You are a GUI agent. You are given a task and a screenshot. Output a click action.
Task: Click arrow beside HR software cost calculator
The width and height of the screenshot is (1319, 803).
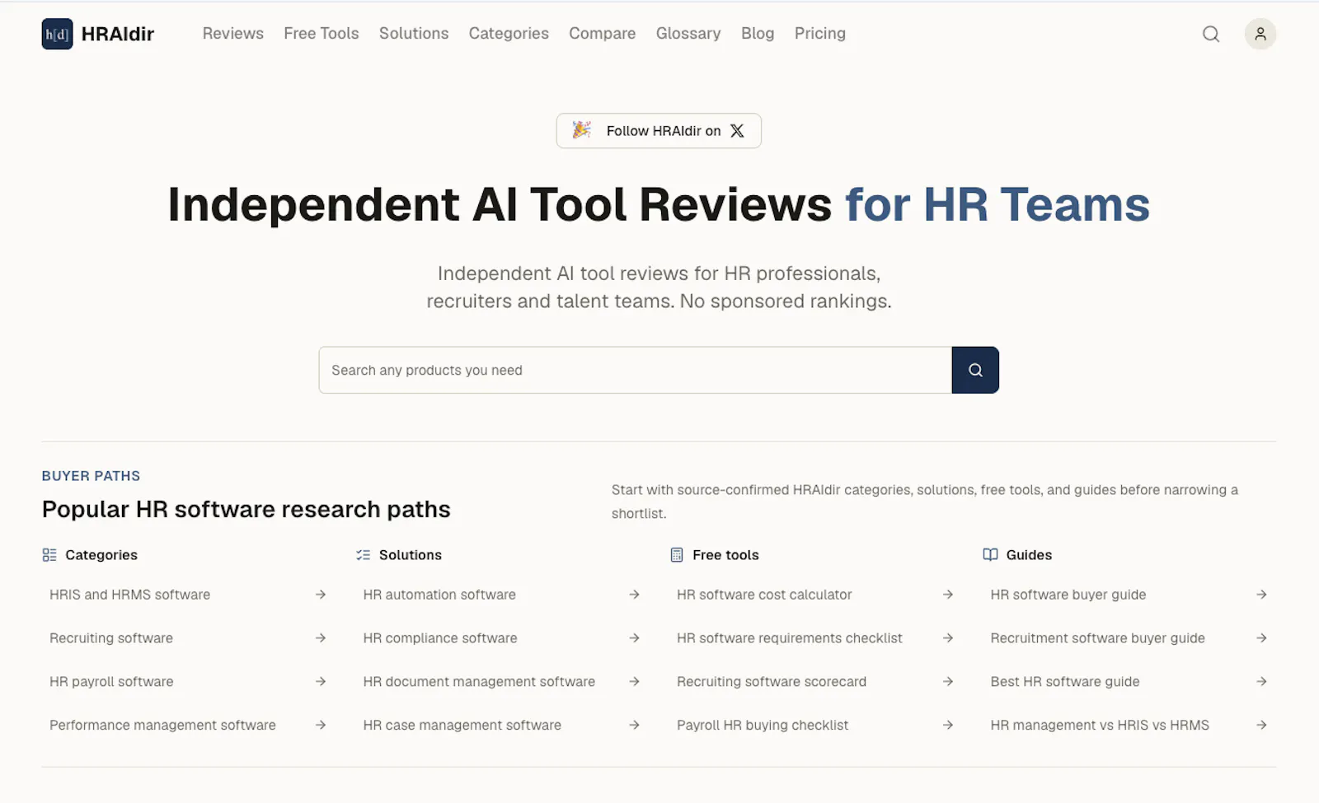(x=948, y=595)
